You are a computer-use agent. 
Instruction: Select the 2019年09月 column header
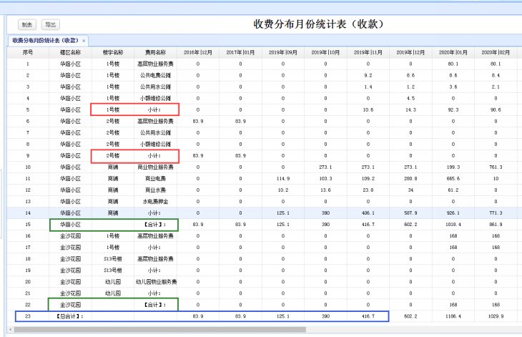click(283, 52)
